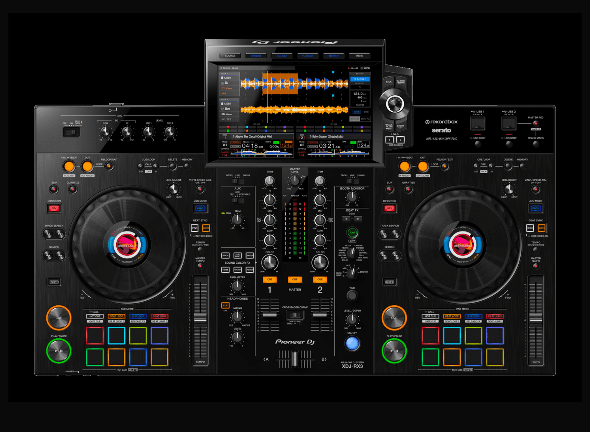The height and width of the screenshot is (432, 590).
Task: Flip the AUX OFF/LINE/PORTABLE switch
Action: pos(237,200)
